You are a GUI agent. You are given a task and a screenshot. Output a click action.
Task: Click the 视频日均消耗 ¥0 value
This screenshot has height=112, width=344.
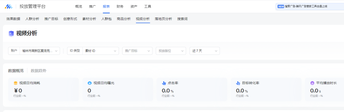(18, 91)
